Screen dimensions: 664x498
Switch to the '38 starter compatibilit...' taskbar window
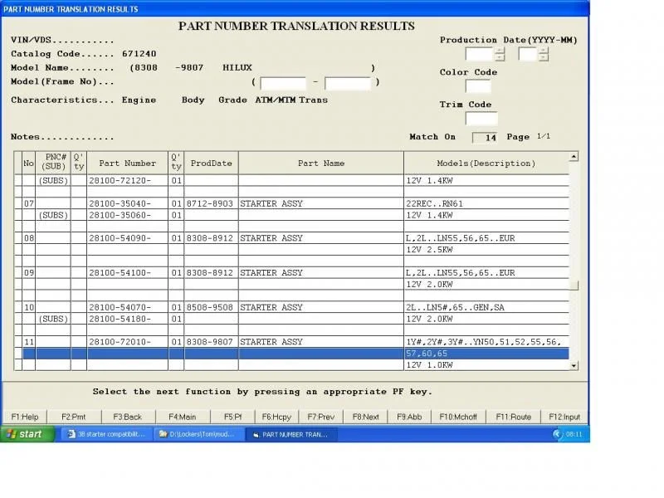(x=108, y=434)
